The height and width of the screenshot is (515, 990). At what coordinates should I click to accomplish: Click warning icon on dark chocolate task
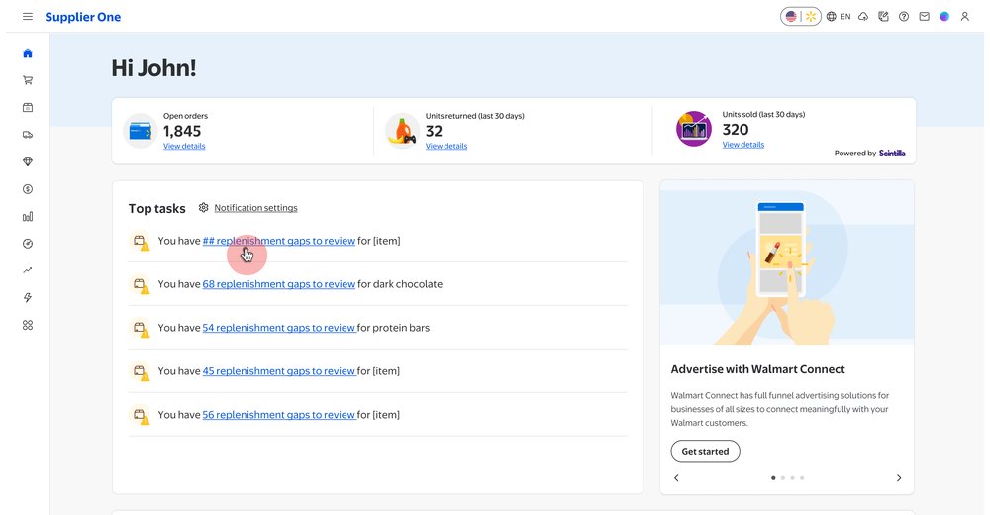(x=141, y=285)
